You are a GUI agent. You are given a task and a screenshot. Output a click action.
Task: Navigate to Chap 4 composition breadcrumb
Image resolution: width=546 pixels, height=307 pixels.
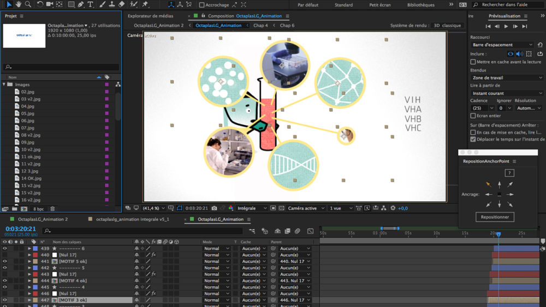click(x=260, y=26)
